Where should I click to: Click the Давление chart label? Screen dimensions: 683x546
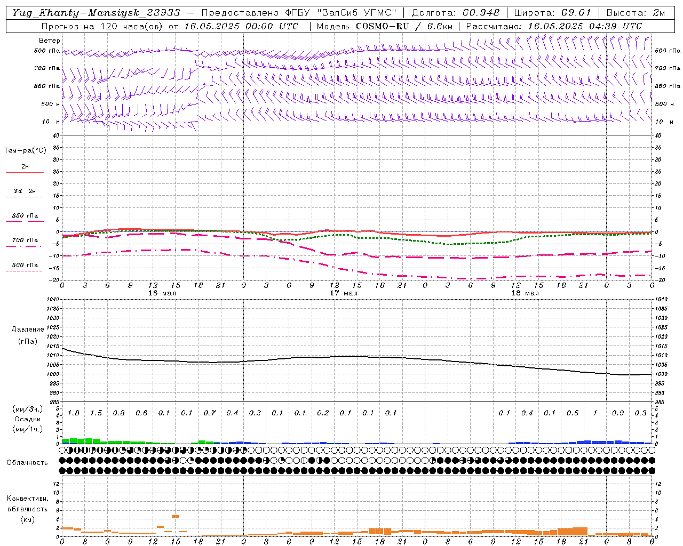click(28, 330)
